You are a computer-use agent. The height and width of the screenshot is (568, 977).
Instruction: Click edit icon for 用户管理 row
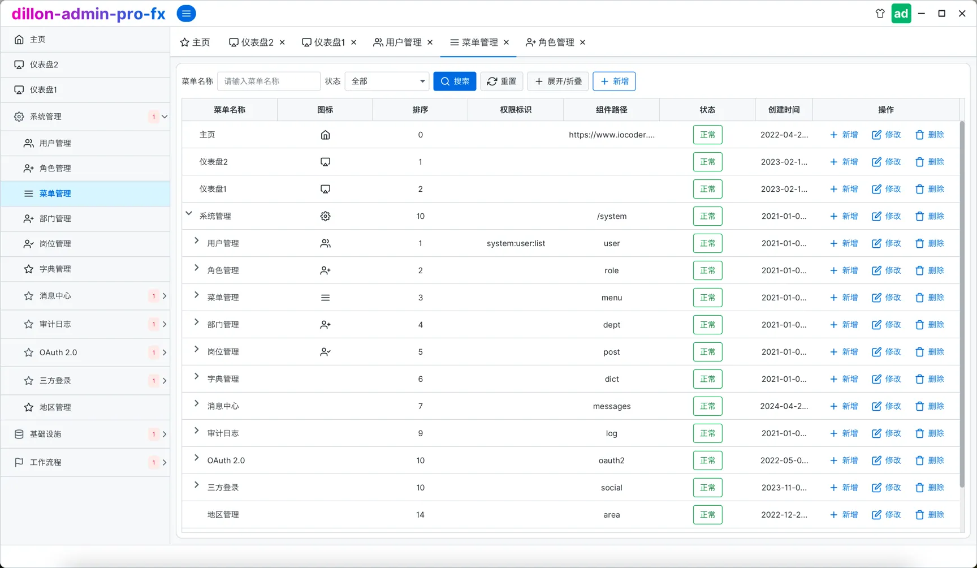(x=876, y=243)
